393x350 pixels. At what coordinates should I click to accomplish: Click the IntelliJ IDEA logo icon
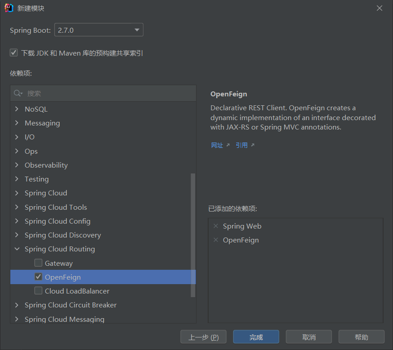point(9,8)
